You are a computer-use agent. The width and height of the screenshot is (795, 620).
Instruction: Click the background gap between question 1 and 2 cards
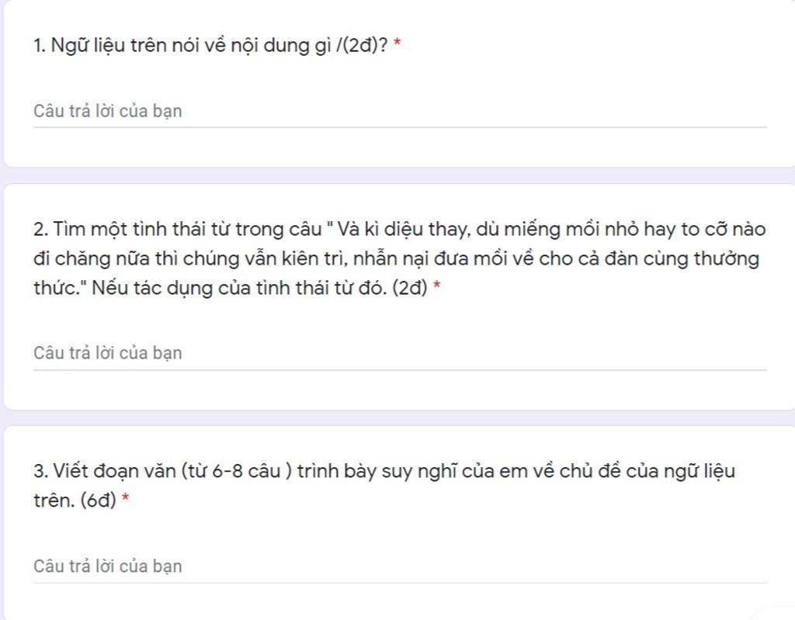coord(397,175)
